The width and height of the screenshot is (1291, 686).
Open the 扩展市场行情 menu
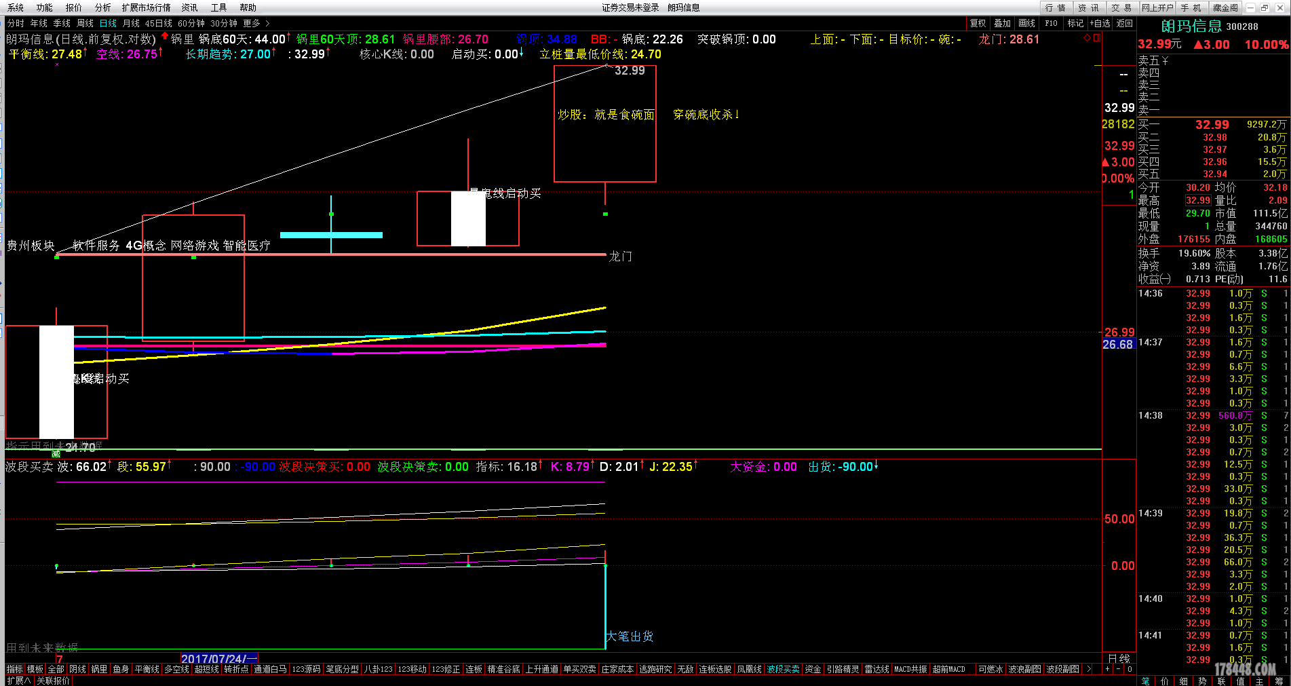coord(147,7)
